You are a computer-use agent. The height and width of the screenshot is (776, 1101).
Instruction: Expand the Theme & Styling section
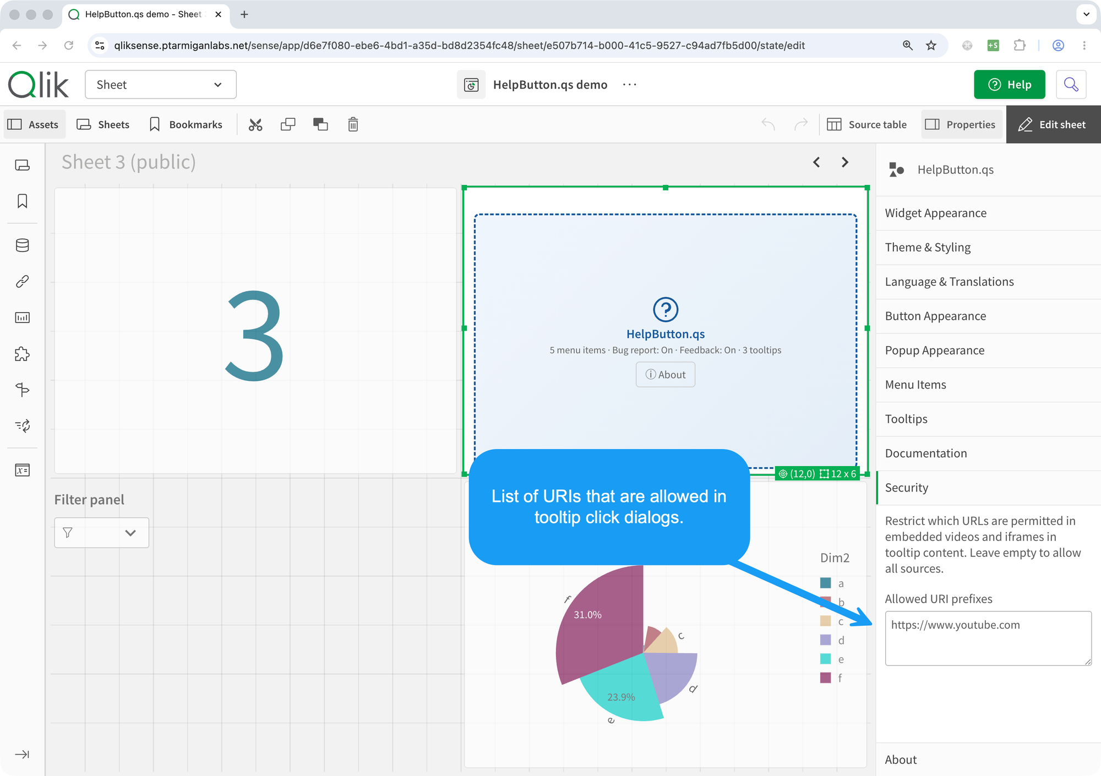coord(989,247)
